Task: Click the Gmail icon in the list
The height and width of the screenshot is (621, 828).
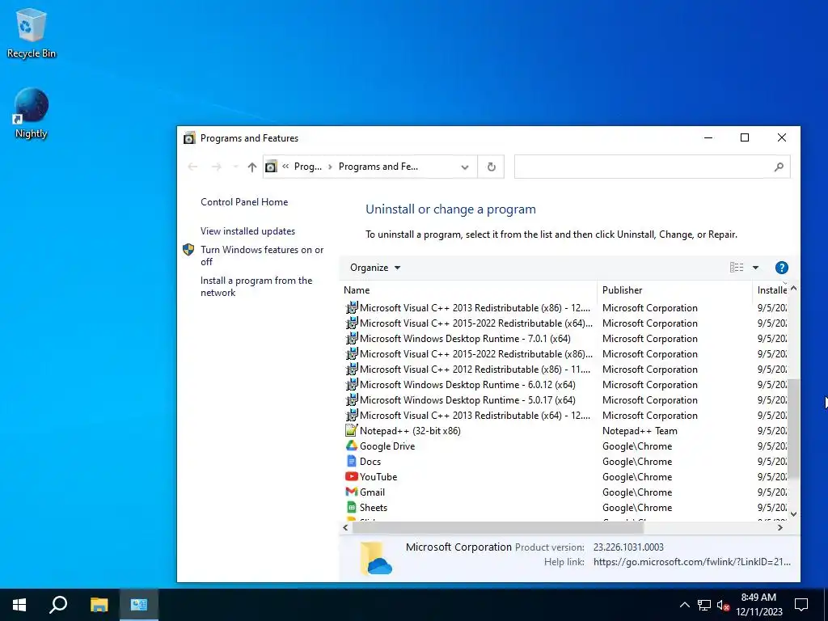Action: coord(351,492)
